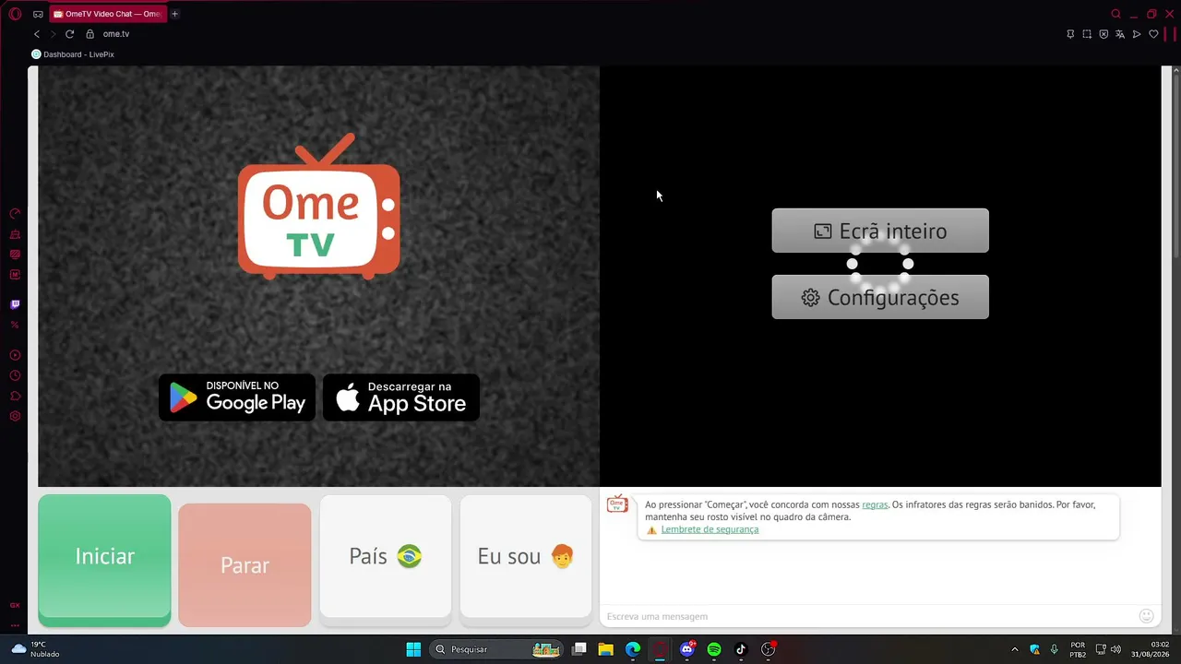Expand the system tray hidden icons chevron
The image size is (1181, 664).
pyautogui.click(x=1015, y=649)
